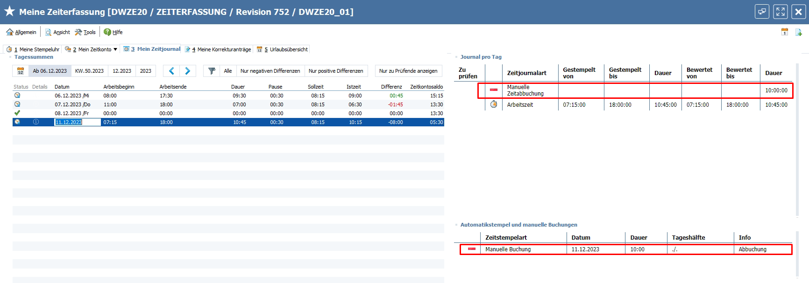Click the filter funnel icon
The image size is (809, 283).
(x=212, y=71)
